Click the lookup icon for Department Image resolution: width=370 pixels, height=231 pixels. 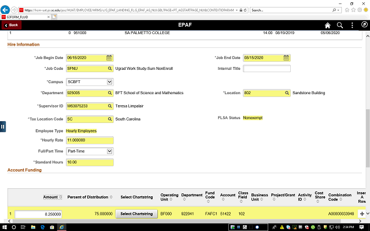pyautogui.click(x=110, y=93)
